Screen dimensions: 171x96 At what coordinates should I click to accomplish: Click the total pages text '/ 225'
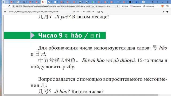77,11
